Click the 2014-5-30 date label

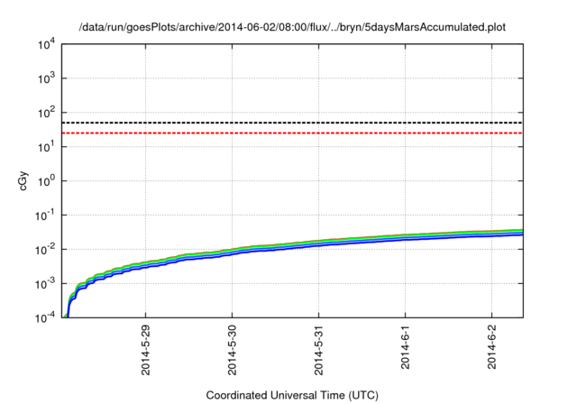pyautogui.click(x=232, y=350)
